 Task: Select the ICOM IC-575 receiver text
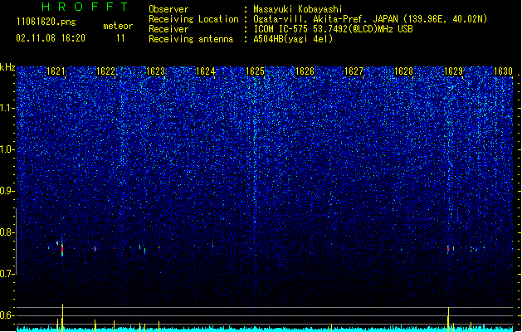coord(334,29)
